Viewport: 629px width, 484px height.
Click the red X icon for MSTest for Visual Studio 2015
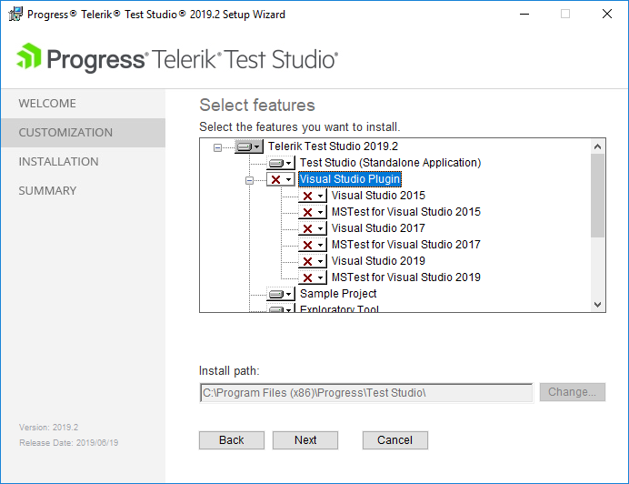[307, 212]
